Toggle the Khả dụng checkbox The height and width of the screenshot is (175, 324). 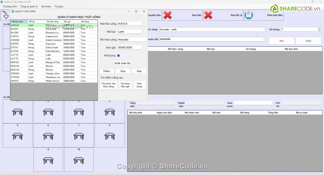click(x=118, y=55)
